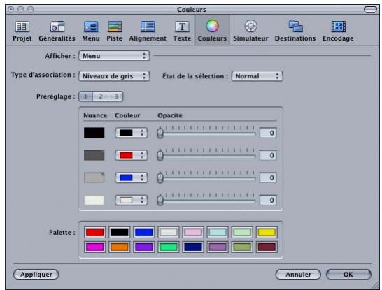This screenshot has height=290, width=382.
Task: Select Préréglage 2
Action: (x=101, y=96)
